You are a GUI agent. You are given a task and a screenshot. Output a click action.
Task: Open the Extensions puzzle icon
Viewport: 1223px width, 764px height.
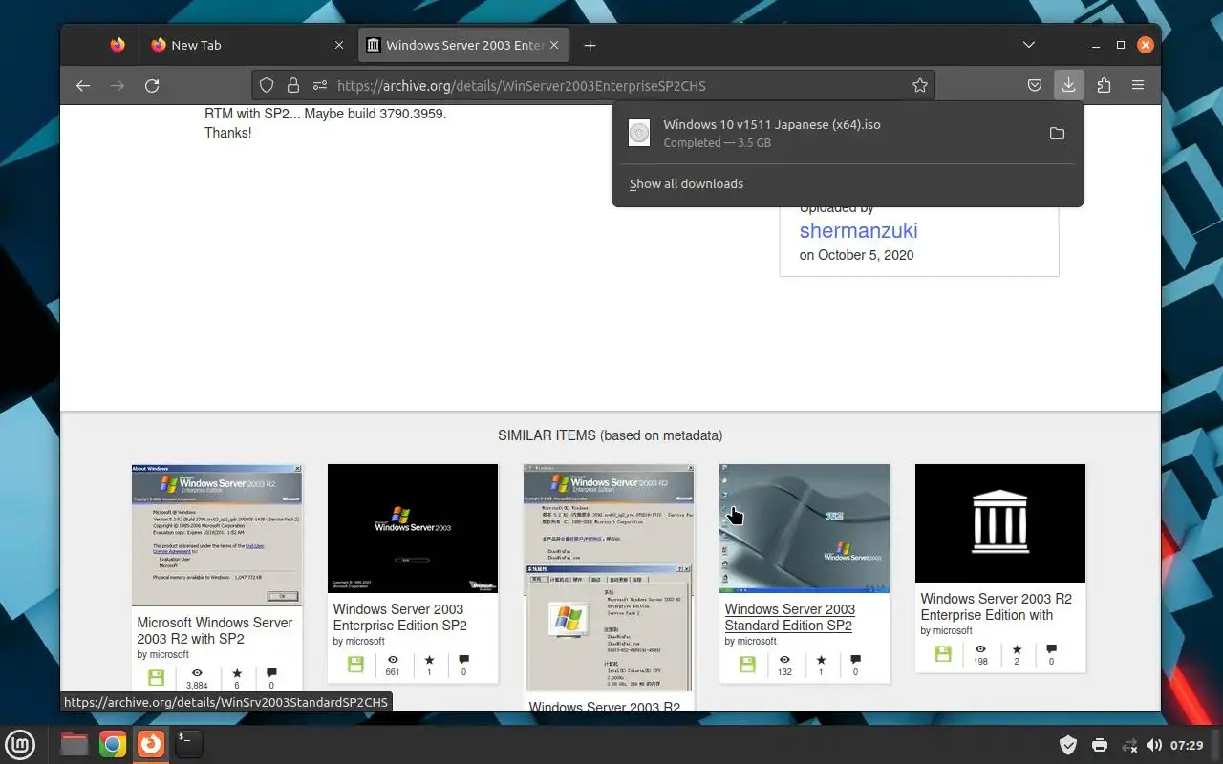click(1104, 85)
